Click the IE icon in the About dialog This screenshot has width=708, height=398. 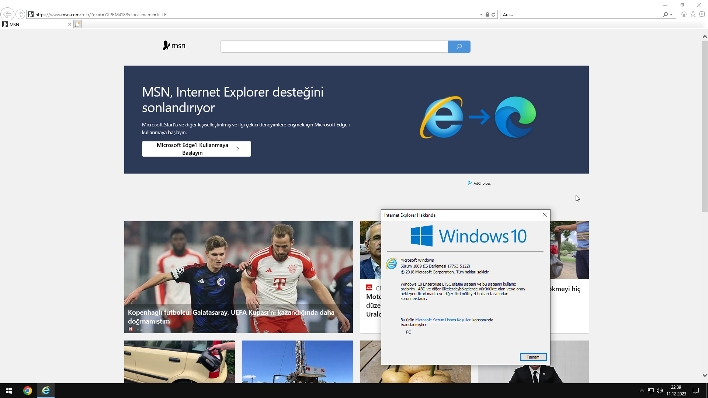tap(391, 263)
